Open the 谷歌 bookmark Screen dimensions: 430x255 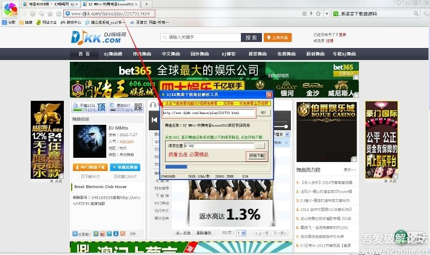pos(9,22)
